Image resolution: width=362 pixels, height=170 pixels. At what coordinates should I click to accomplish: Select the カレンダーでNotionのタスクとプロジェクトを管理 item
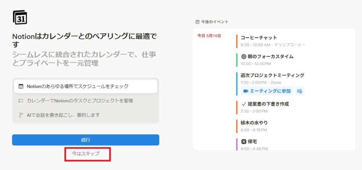click(x=86, y=101)
